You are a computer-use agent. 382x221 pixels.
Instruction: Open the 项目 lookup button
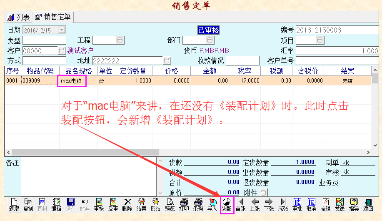click(320, 40)
